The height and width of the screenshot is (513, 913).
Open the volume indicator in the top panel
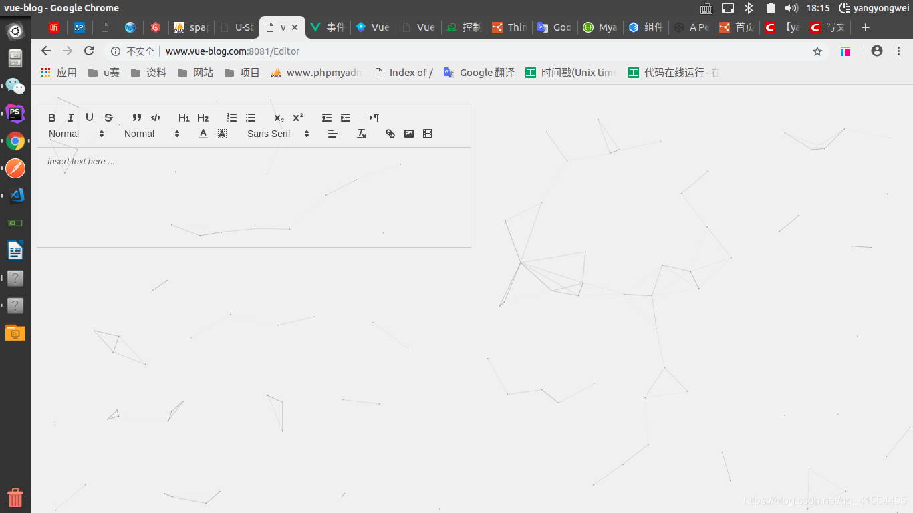(791, 8)
